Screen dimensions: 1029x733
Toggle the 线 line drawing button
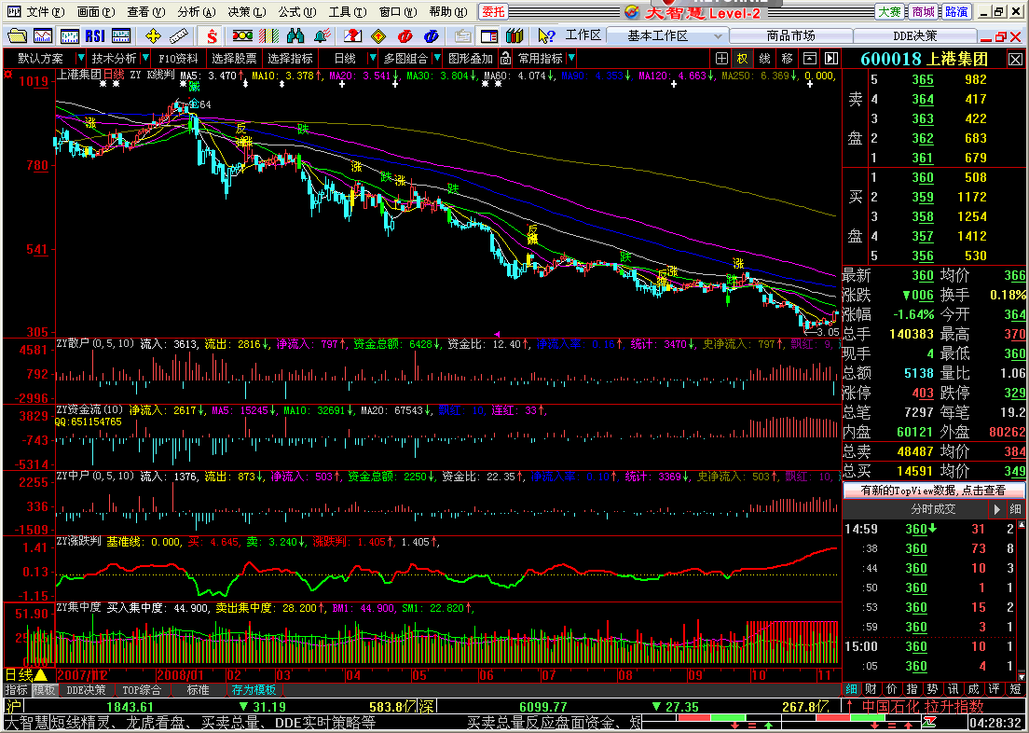(764, 59)
